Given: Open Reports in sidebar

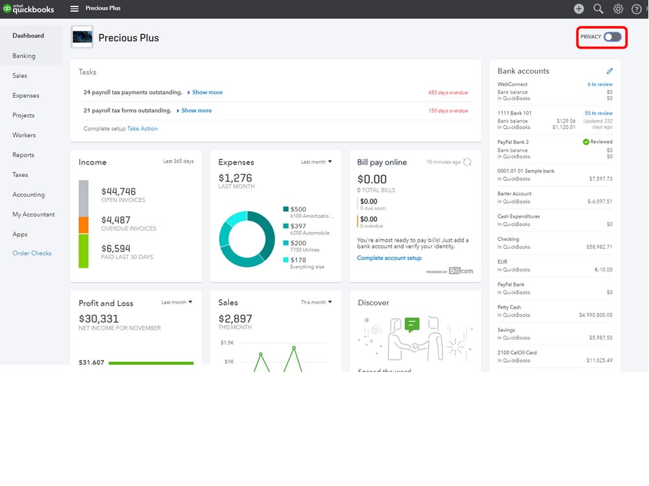Looking at the screenshot, I should [23, 155].
